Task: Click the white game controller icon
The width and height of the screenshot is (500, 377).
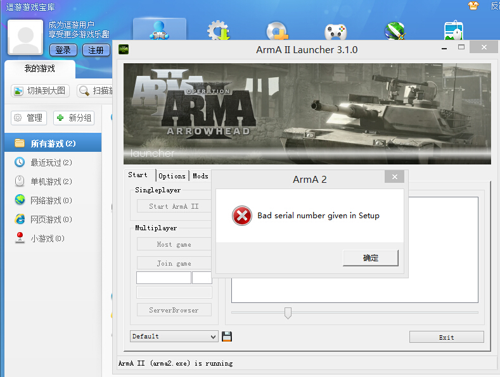Action: pos(336,32)
